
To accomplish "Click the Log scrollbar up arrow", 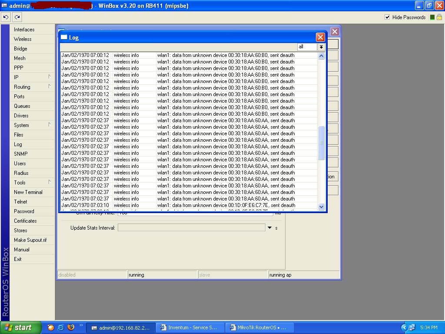I will click(321, 56).
